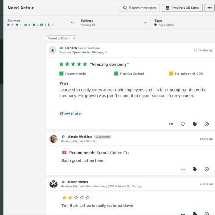Click "Reviewed Sprout Coffee Co." under Minnie Watkins

(x=79, y=141)
